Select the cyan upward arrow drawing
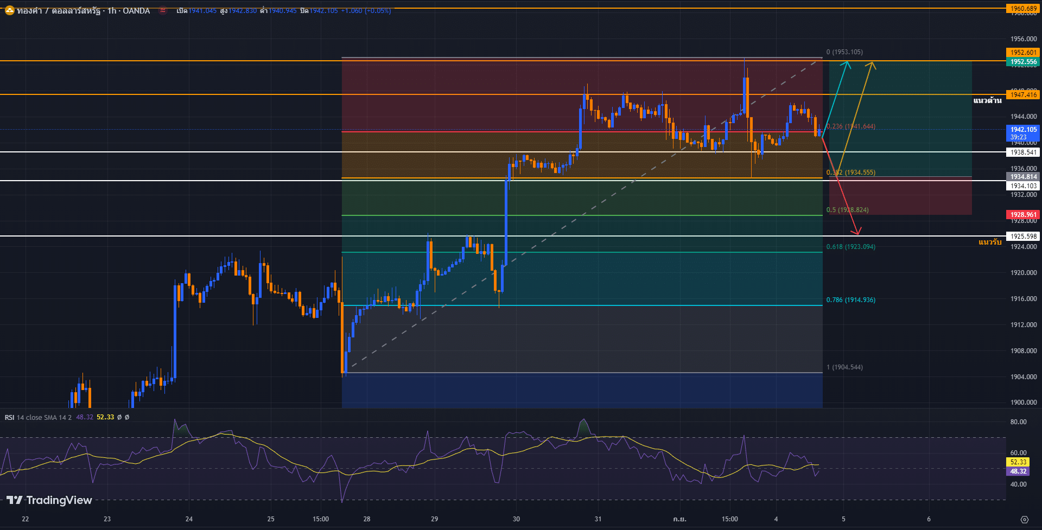 click(x=836, y=94)
